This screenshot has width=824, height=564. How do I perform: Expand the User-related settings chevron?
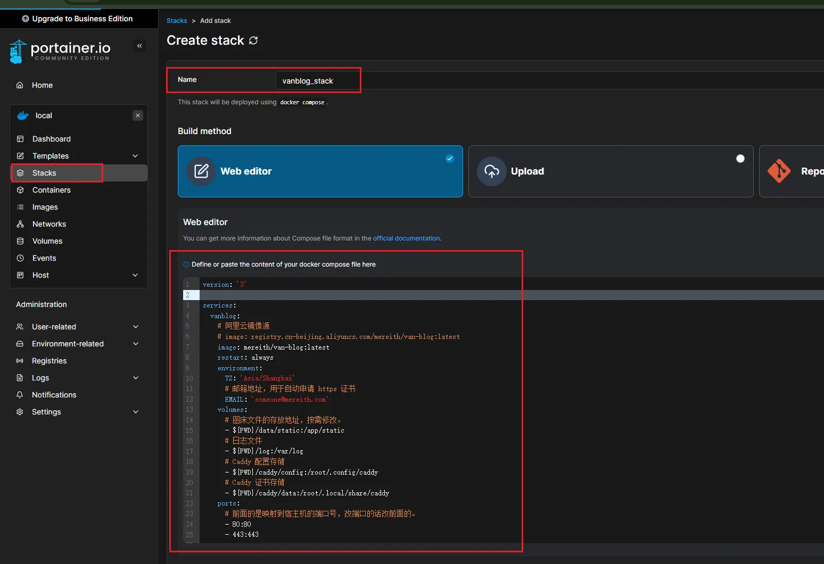[x=136, y=327]
